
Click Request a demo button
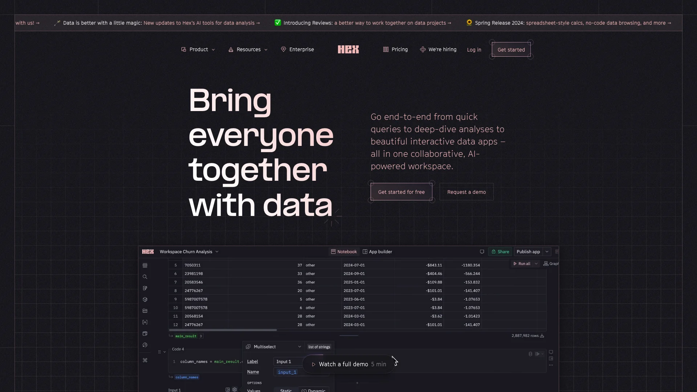[x=466, y=192]
